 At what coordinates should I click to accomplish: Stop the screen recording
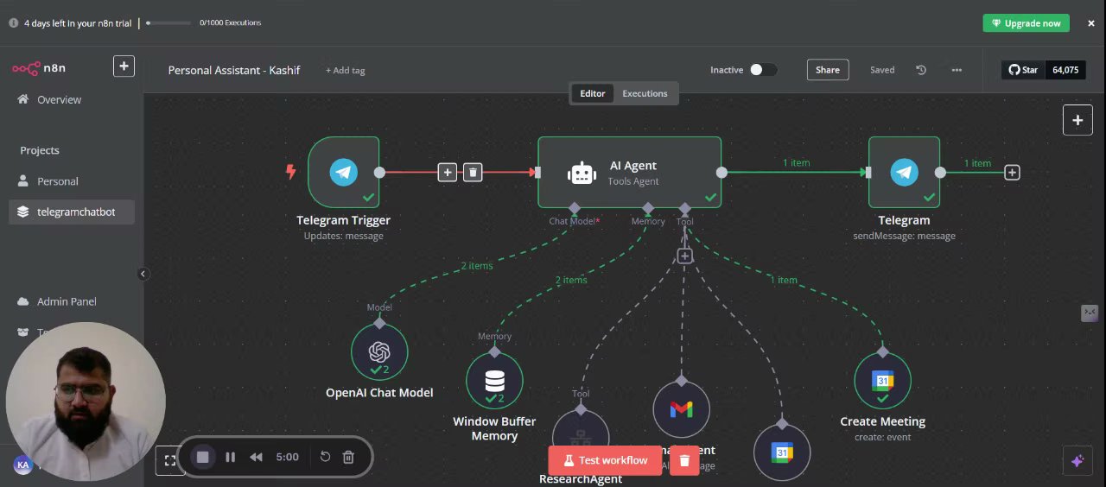[203, 457]
